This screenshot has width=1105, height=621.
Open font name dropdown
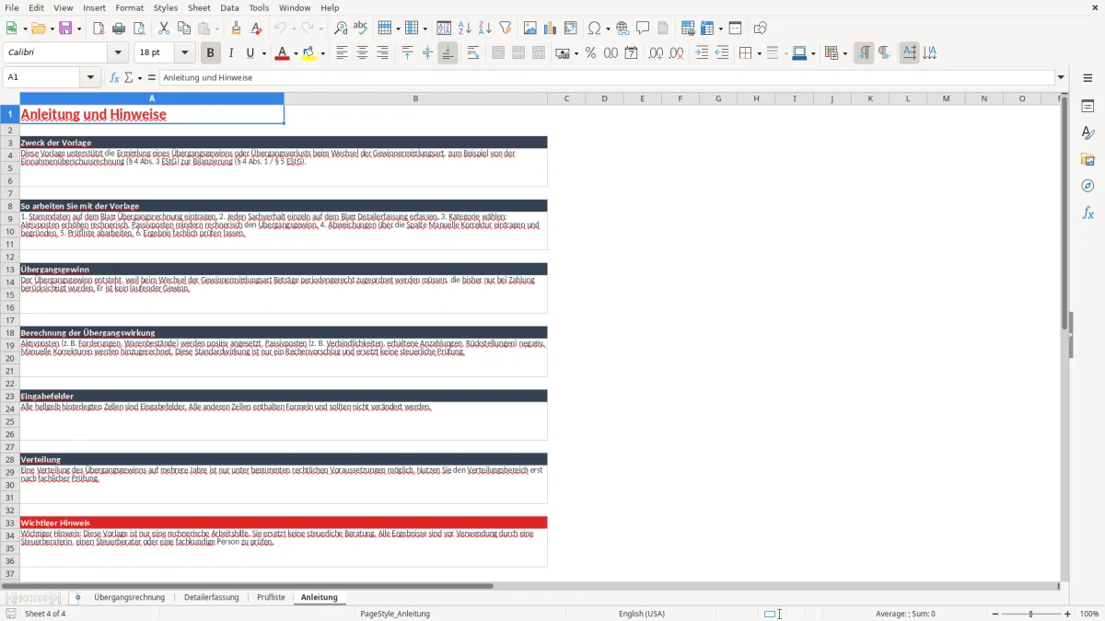(117, 53)
